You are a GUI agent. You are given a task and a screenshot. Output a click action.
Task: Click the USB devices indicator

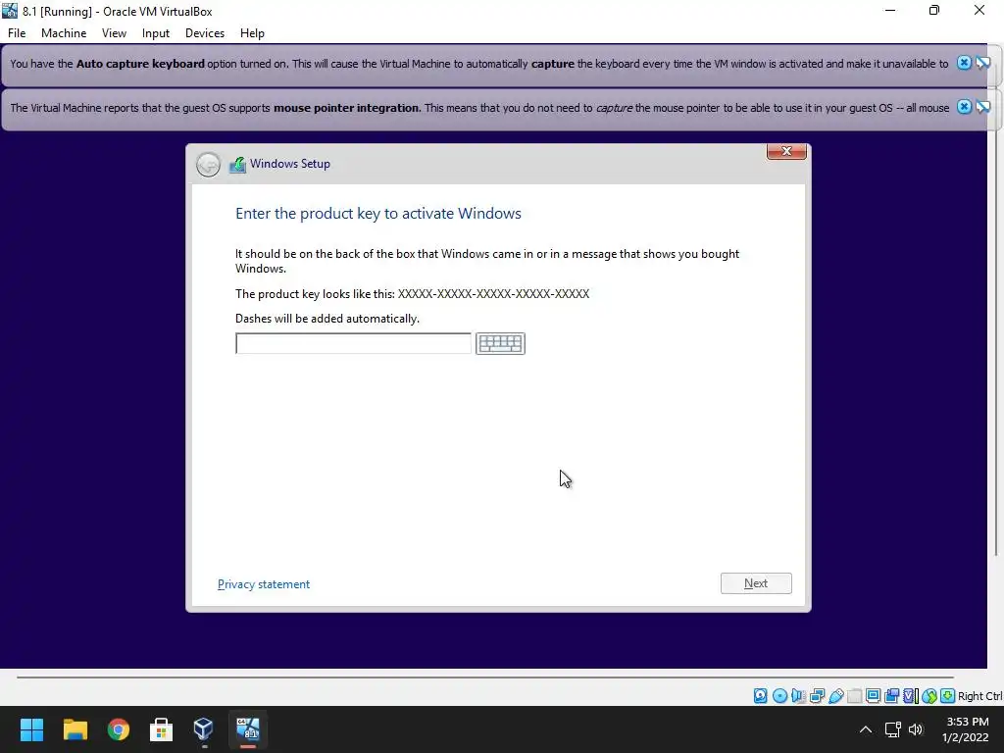coord(836,695)
